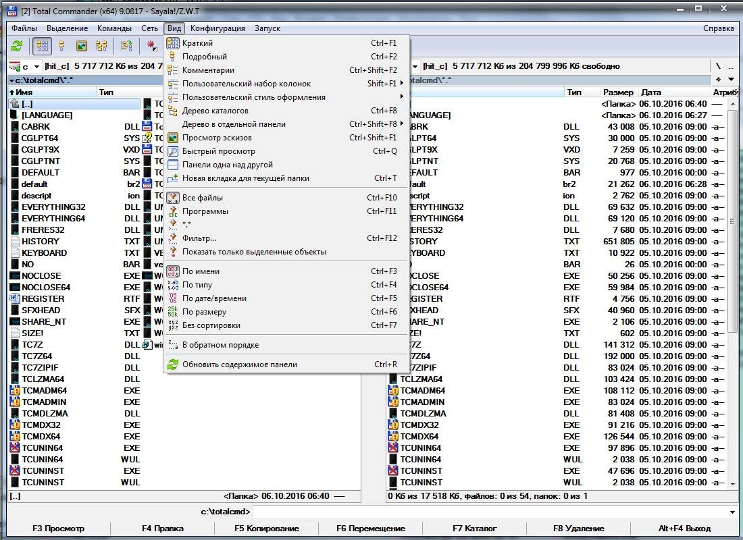This screenshot has width=743, height=540.
Task: Expand Пользовательский стиль оформления submenu
Action: [286, 97]
